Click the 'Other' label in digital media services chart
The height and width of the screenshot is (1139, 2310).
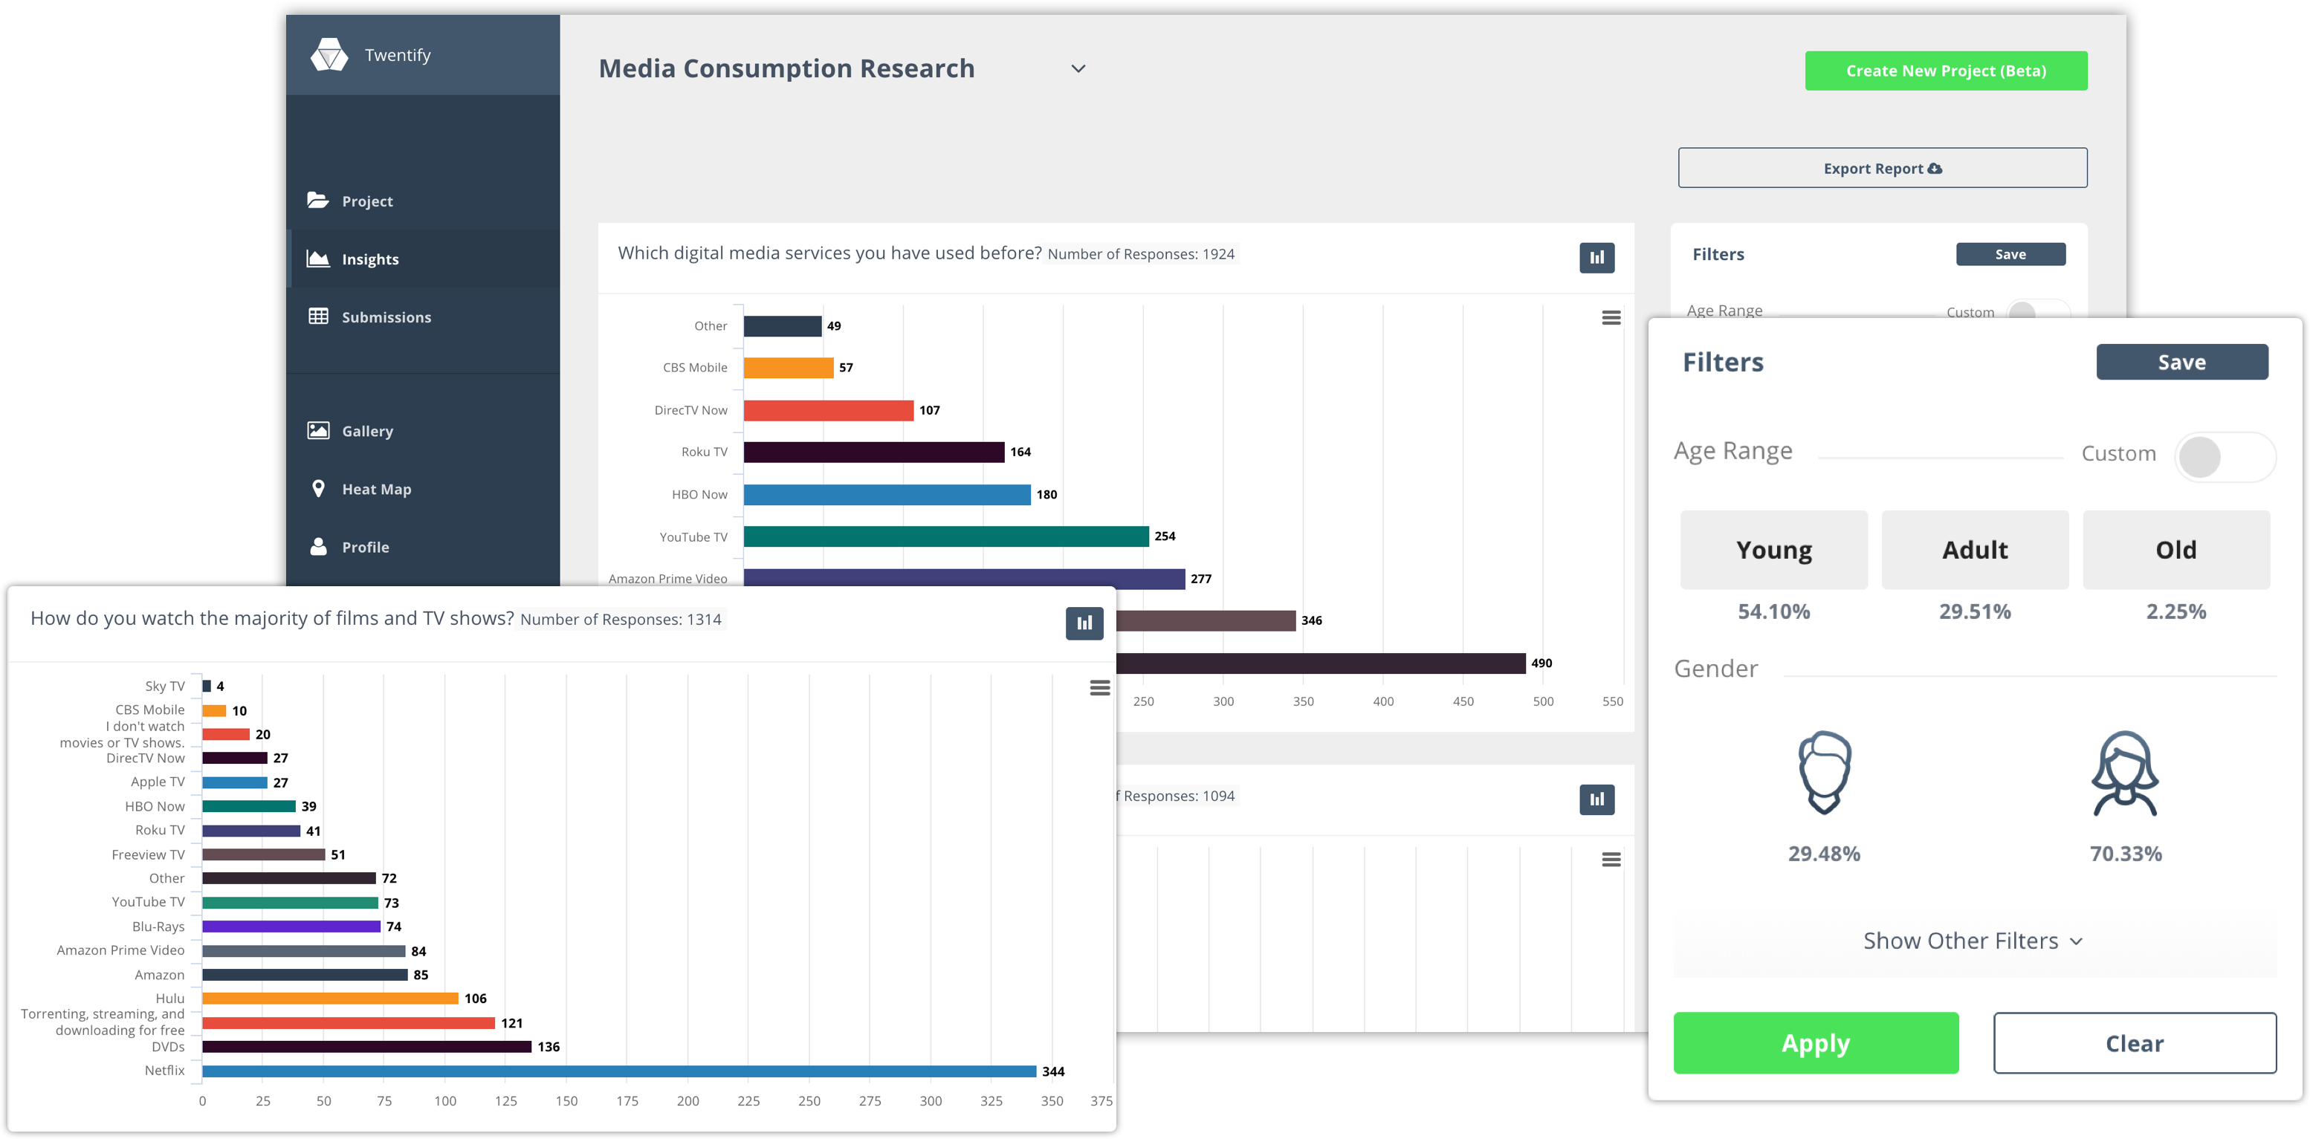pos(711,325)
